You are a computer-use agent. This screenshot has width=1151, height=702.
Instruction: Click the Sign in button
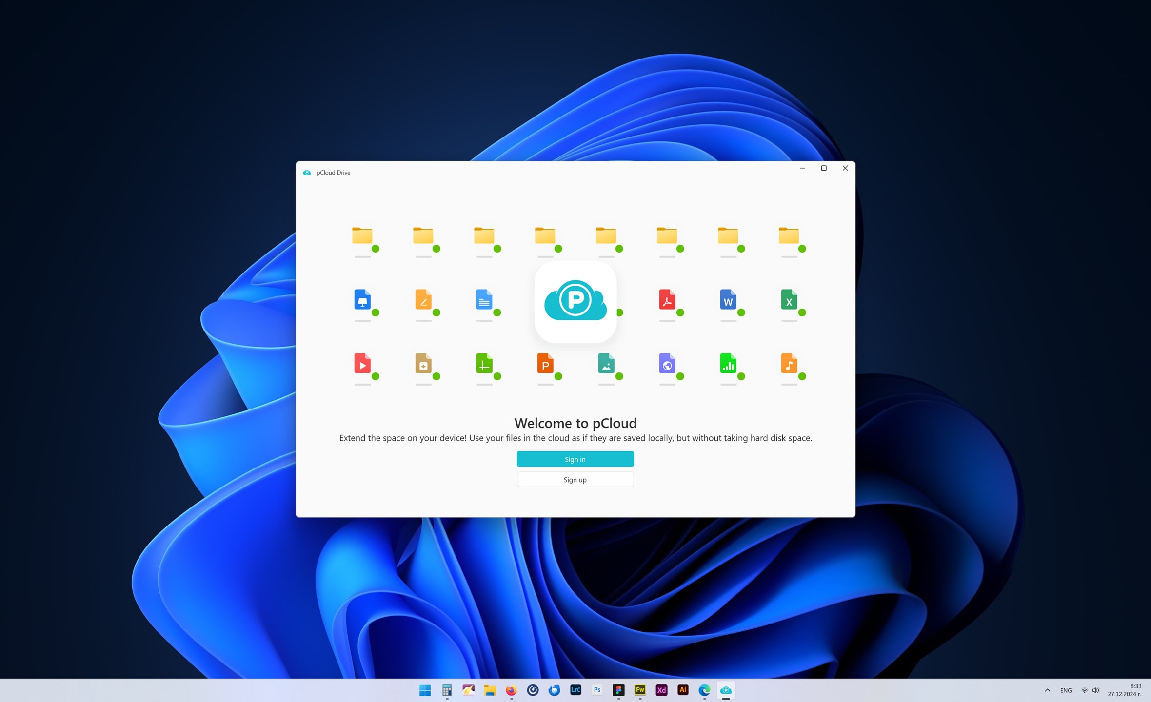(575, 459)
